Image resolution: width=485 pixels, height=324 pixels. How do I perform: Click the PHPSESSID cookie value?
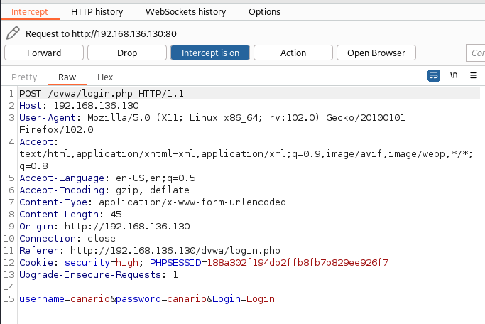298,262
